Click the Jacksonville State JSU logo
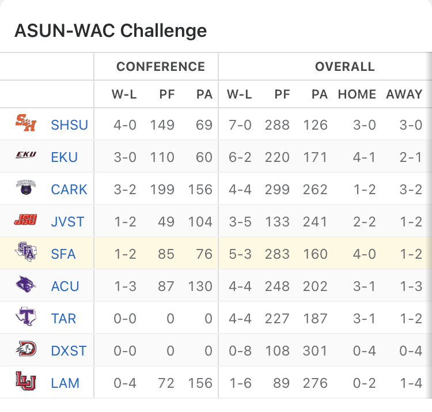Screen dimensions: 432x412 click(x=25, y=221)
